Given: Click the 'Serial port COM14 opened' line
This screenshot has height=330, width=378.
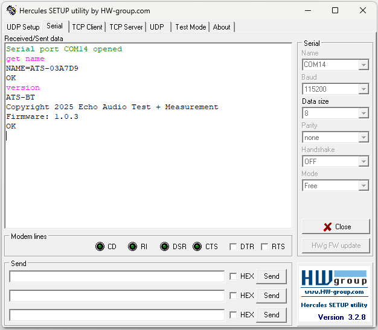Looking at the screenshot, I should [64, 49].
